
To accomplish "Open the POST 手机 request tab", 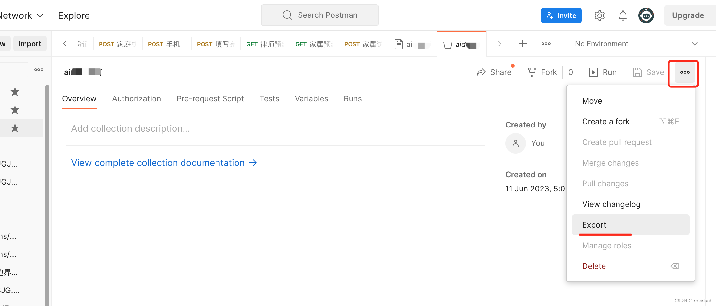I will click(167, 44).
